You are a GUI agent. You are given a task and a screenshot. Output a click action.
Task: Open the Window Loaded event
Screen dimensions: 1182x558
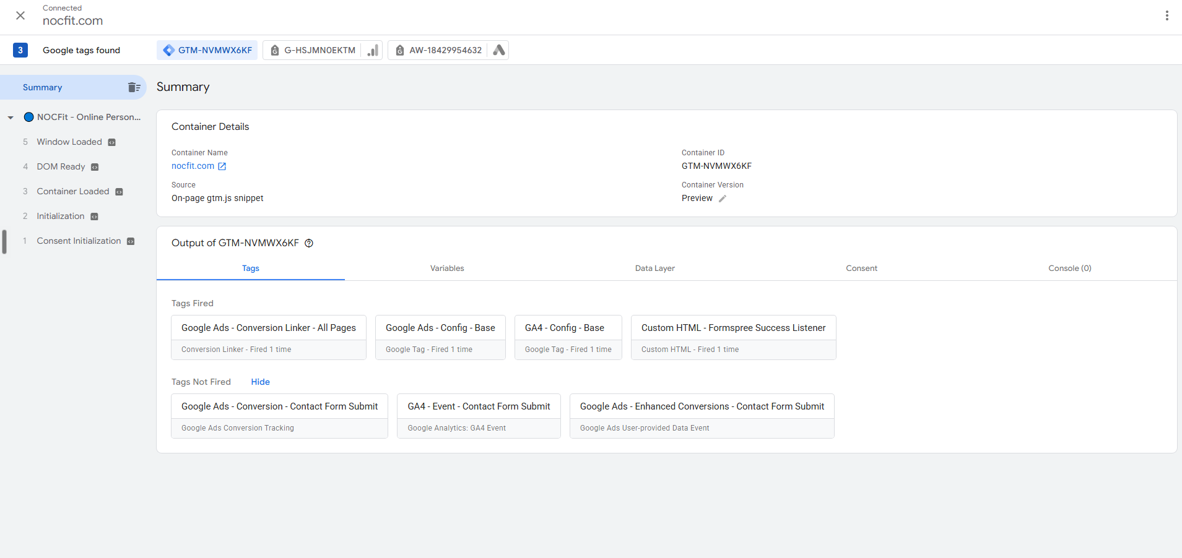pos(69,142)
